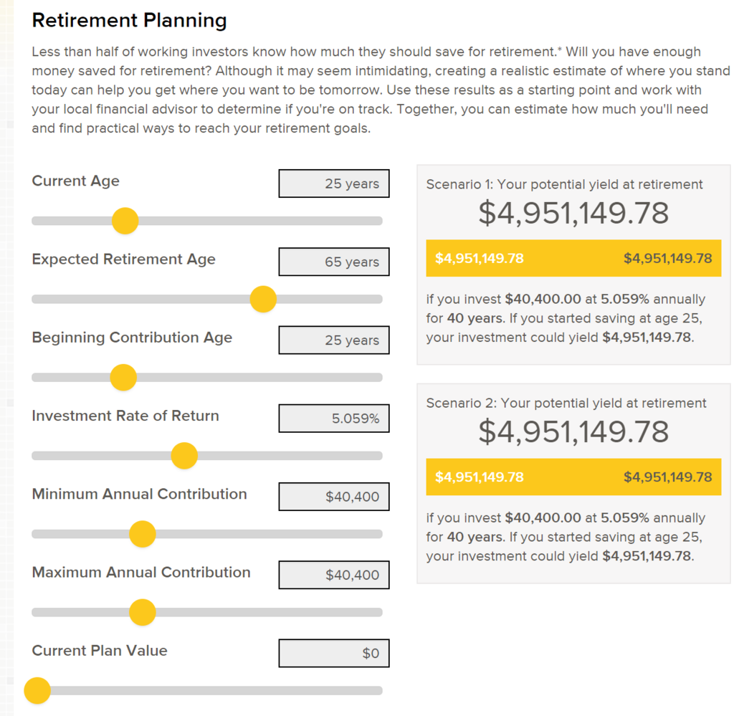This screenshot has width=734, height=716.
Task: Grab the Investment Rate of Return slider knob
Action: (x=184, y=455)
